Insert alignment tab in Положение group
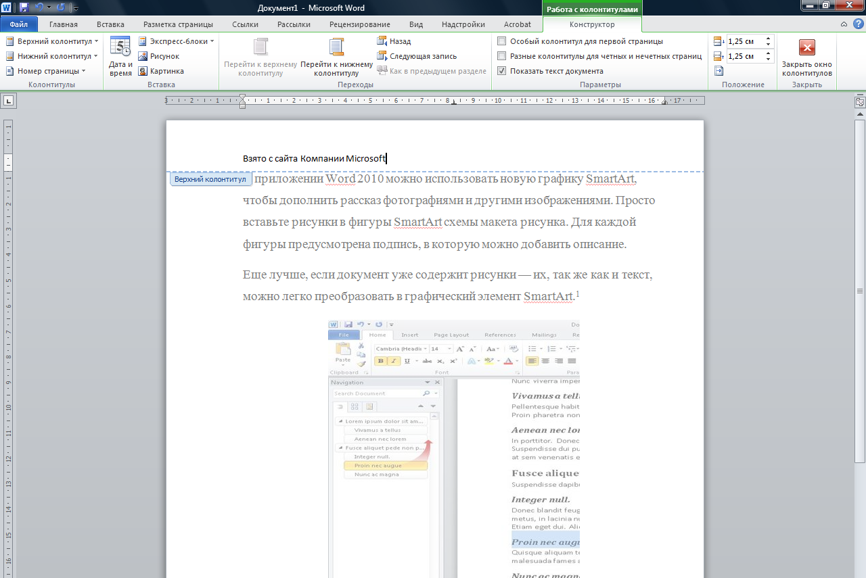This screenshot has width=866, height=578. point(719,71)
